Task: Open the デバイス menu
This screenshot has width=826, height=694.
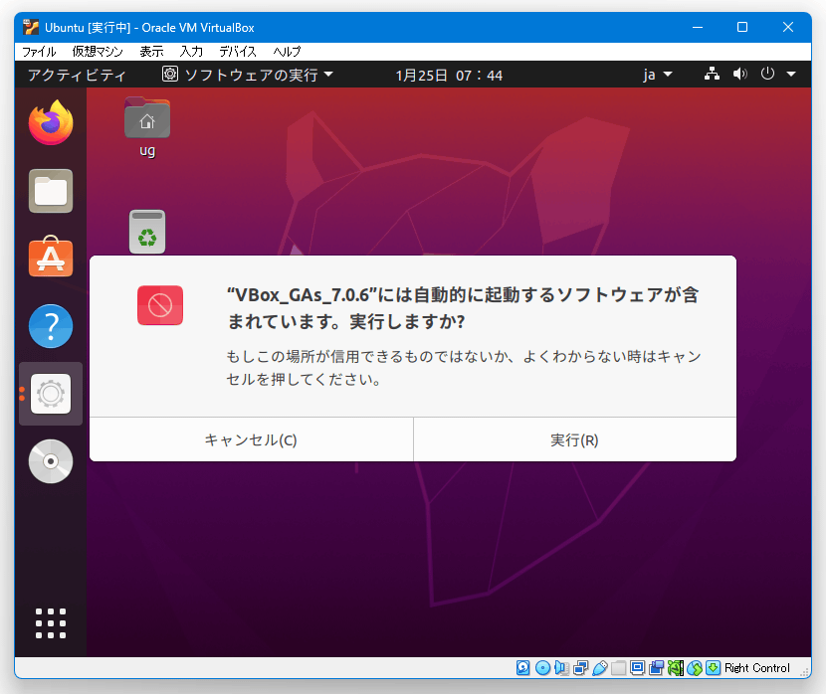Action: coord(238,52)
